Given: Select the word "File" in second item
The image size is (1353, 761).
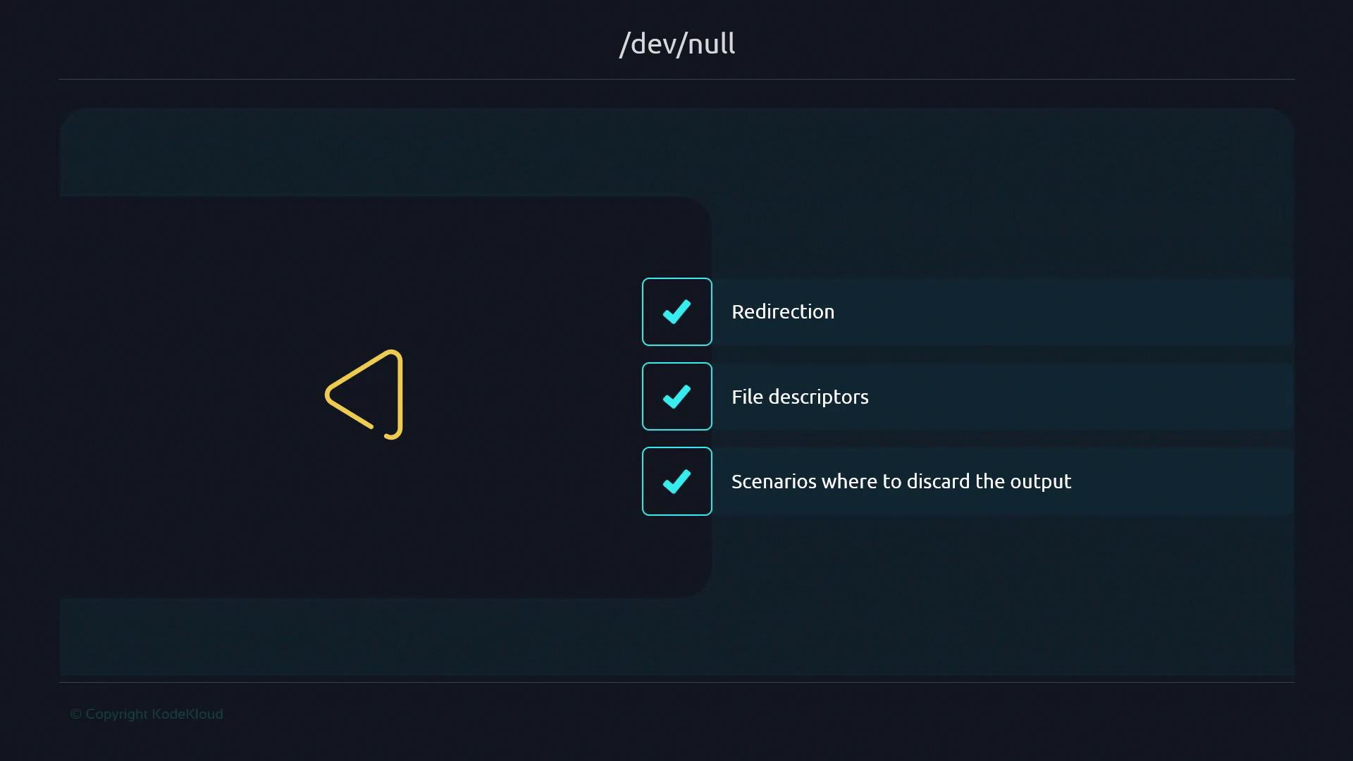Looking at the screenshot, I should 747,397.
